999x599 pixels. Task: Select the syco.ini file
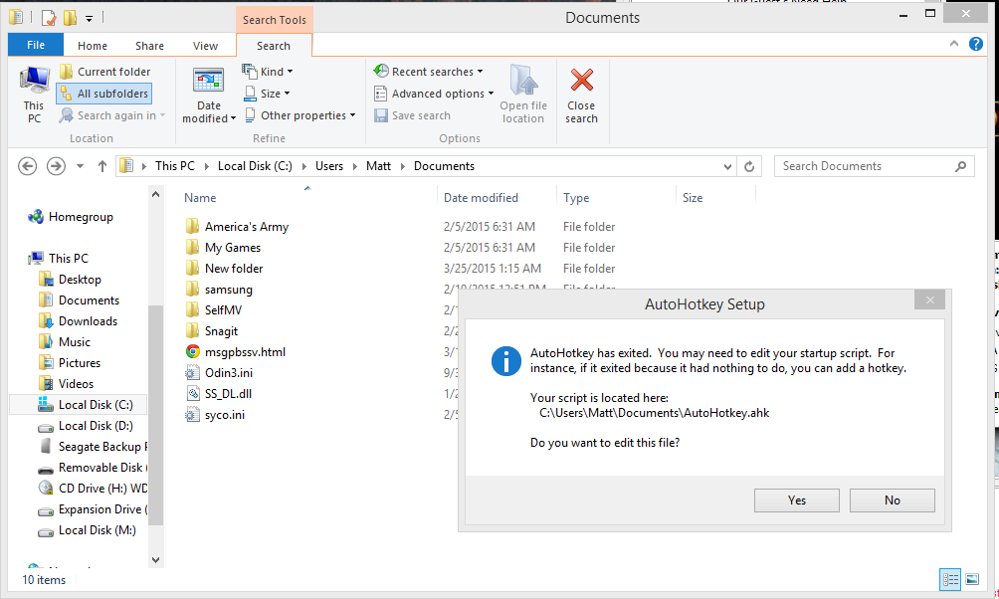click(x=224, y=415)
